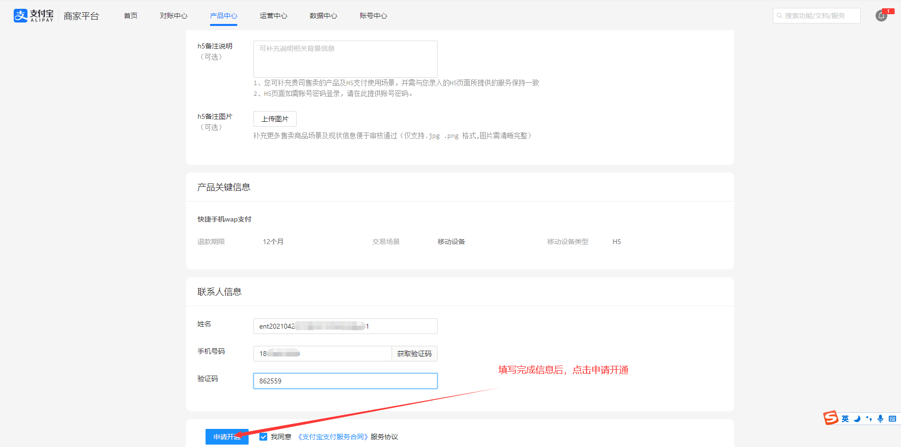Screen dimensions: 901x447
Task: Open the soft keyboard icon
Action: pos(892,419)
